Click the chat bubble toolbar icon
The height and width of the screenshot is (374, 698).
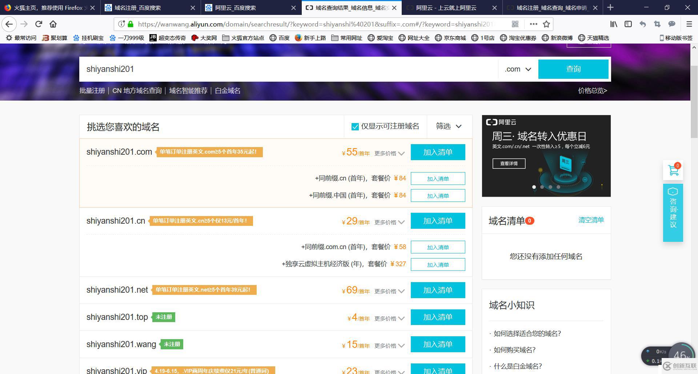(671, 24)
